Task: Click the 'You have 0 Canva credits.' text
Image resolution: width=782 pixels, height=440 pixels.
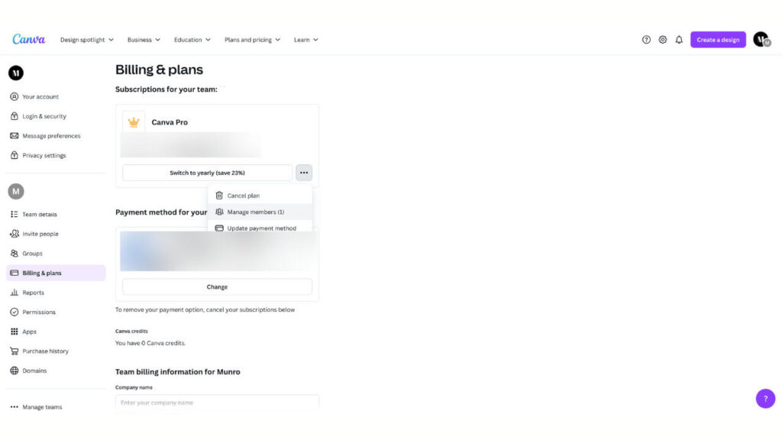Action: point(150,343)
